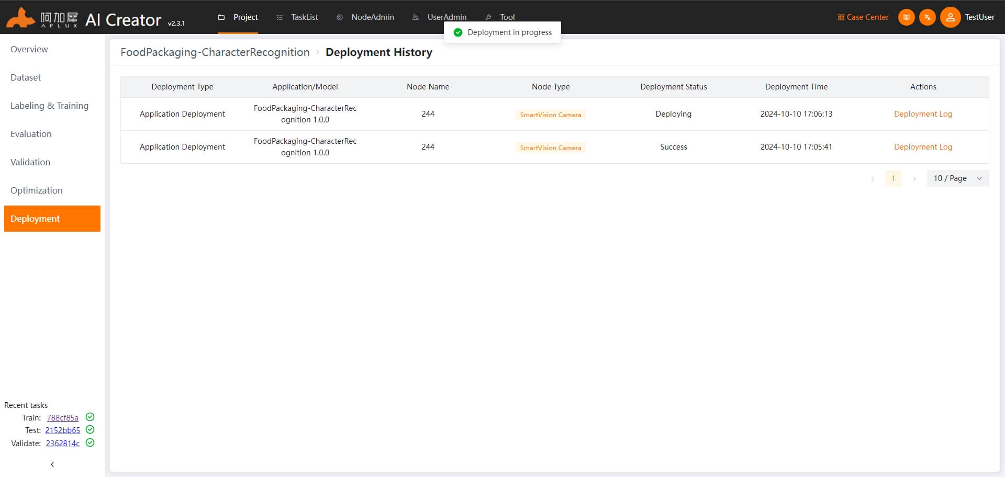This screenshot has width=1005, height=477.
Task: Click the Success status cell
Action: [x=673, y=147]
